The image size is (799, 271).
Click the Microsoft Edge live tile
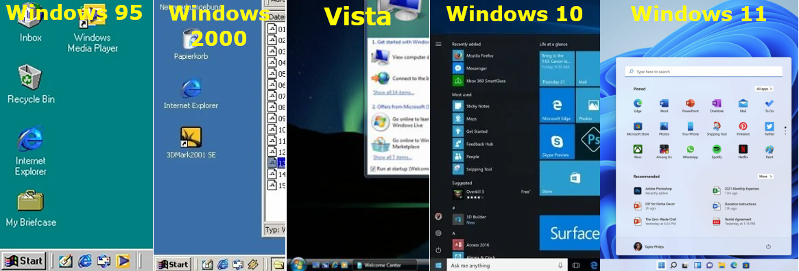tap(557, 105)
